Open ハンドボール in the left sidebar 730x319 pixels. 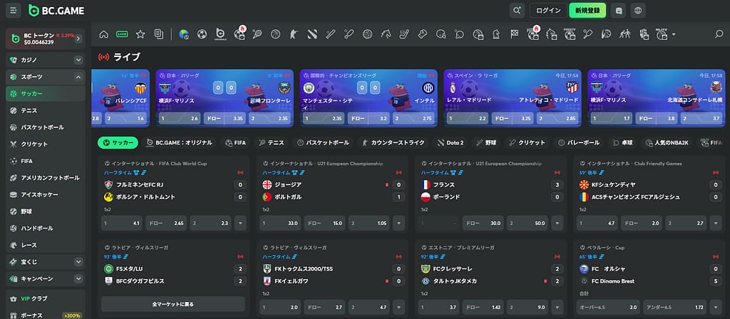(46, 229)
